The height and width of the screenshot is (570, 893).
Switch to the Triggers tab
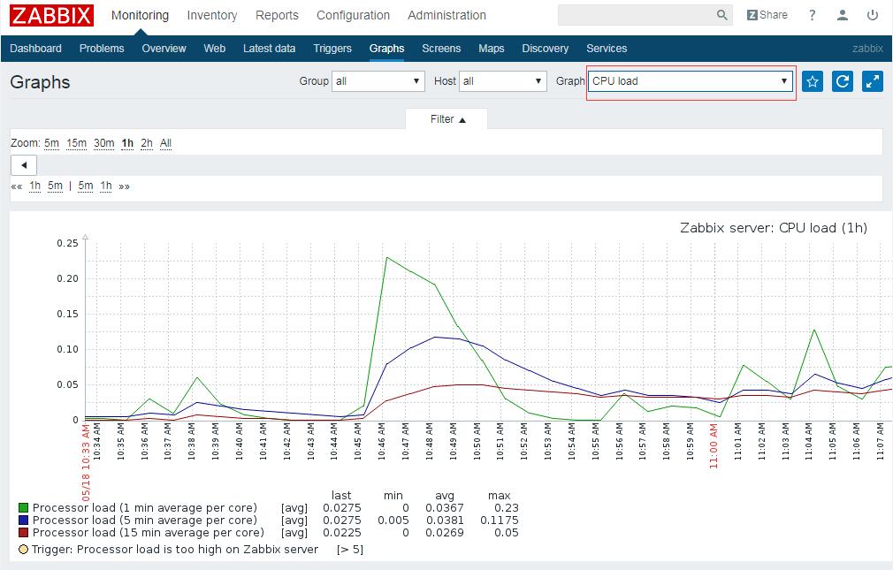[332, 49]
